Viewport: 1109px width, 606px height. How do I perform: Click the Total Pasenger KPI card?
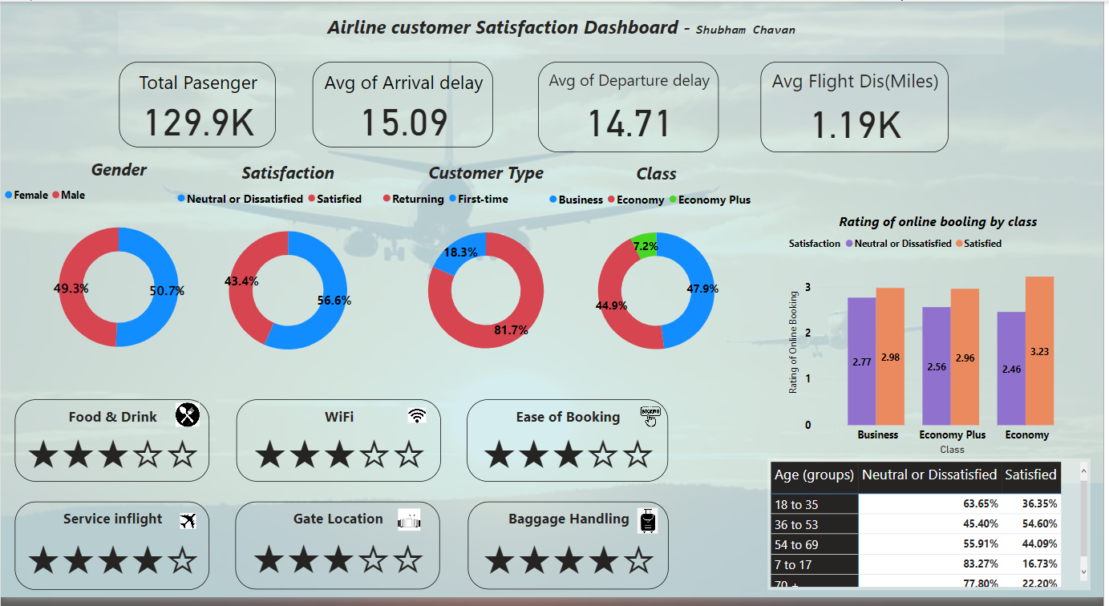click(x=196, y=105)
